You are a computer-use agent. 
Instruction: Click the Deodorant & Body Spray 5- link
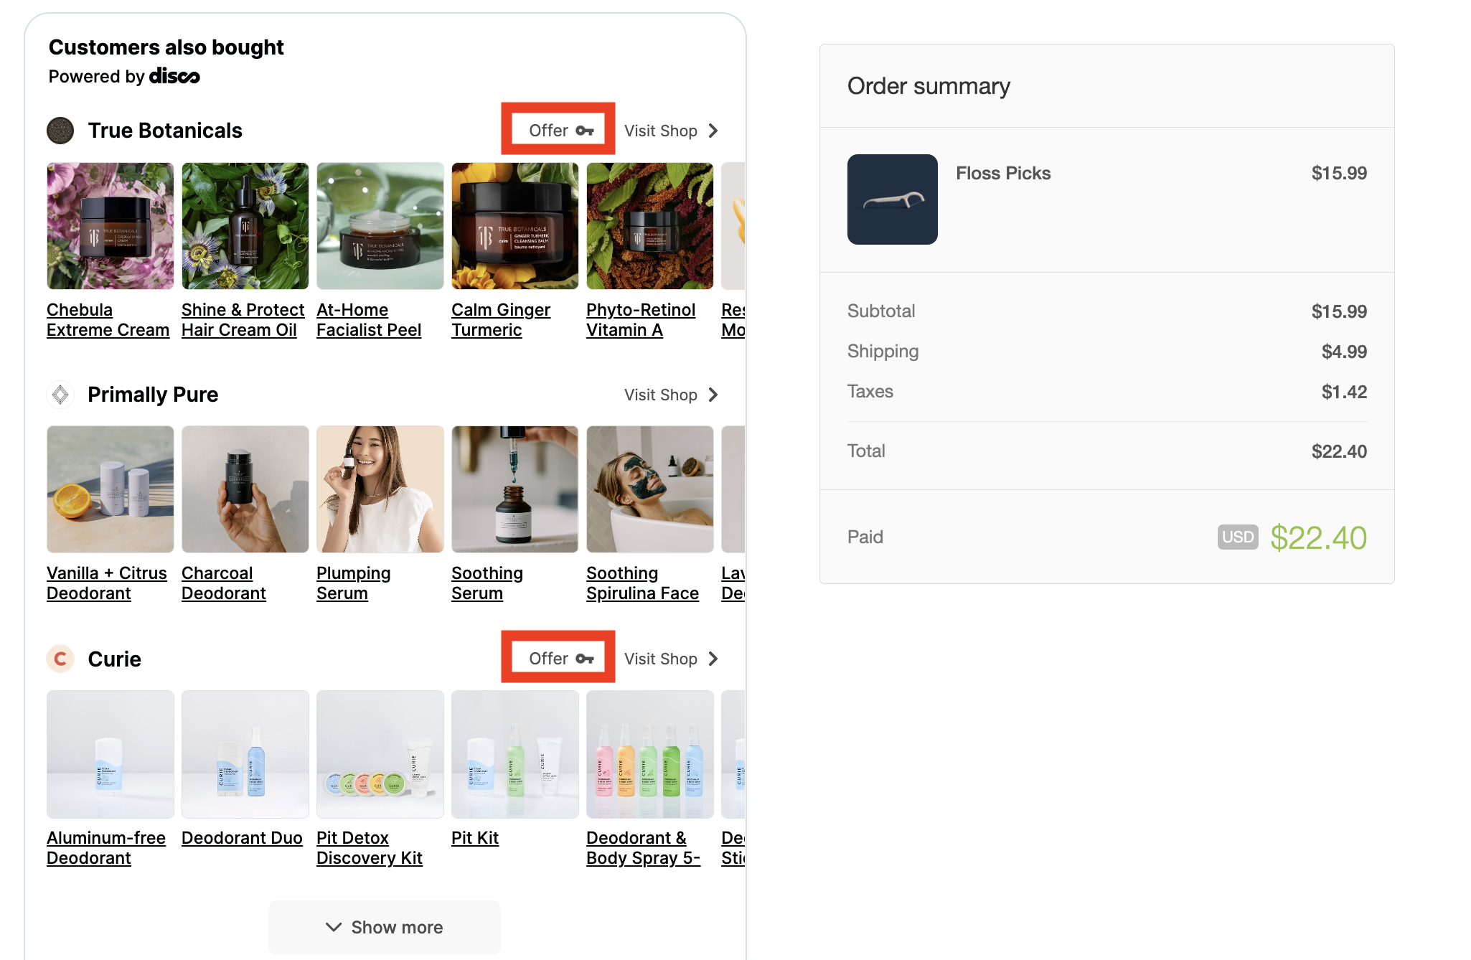(x=643, y=848)
